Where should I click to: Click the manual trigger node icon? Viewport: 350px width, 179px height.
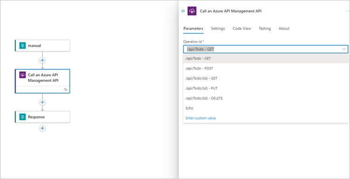[22, 46]
